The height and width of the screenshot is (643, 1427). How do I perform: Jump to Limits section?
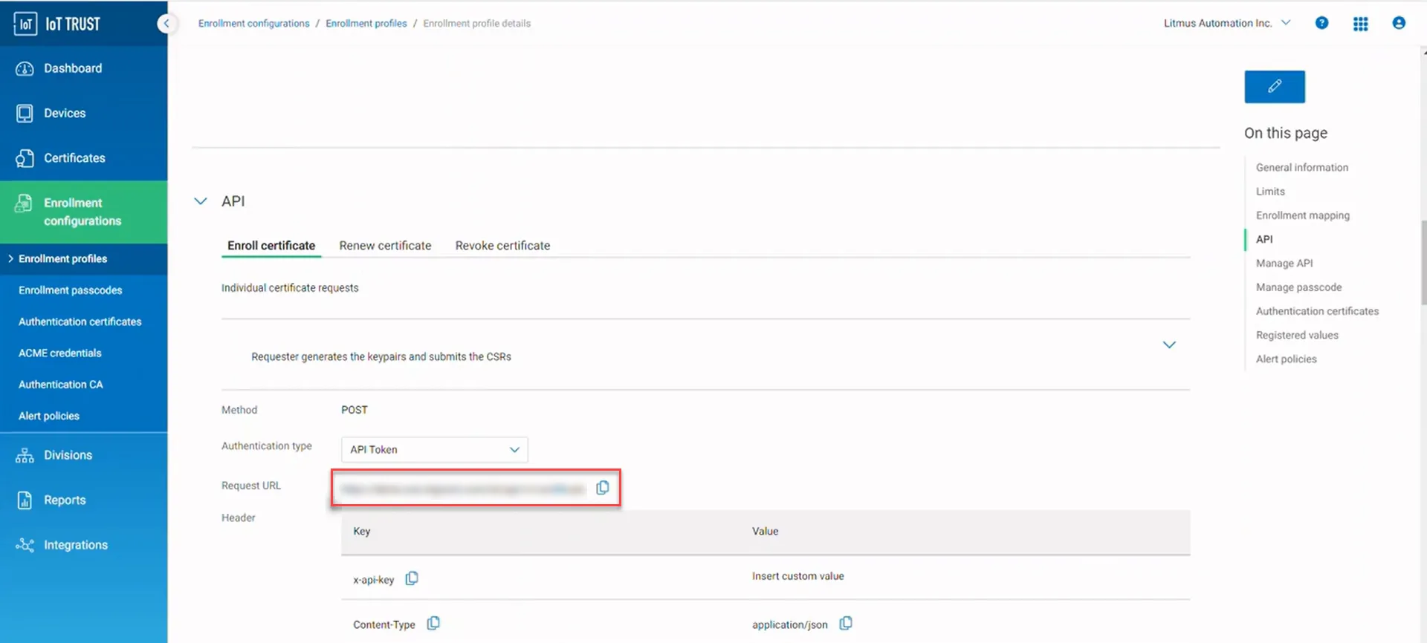tap(1270, 192)
